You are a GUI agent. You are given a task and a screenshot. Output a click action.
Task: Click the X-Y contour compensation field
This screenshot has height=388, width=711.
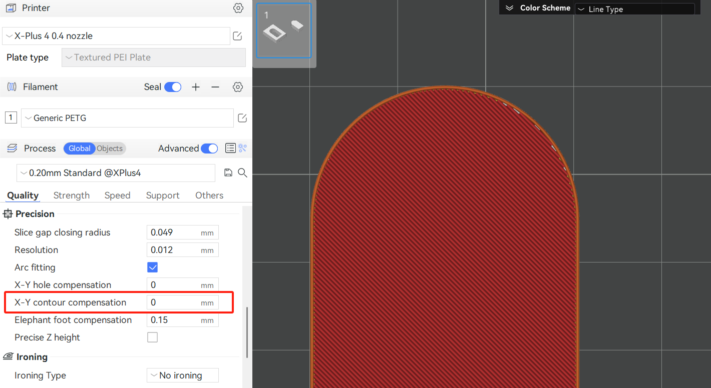182,302
